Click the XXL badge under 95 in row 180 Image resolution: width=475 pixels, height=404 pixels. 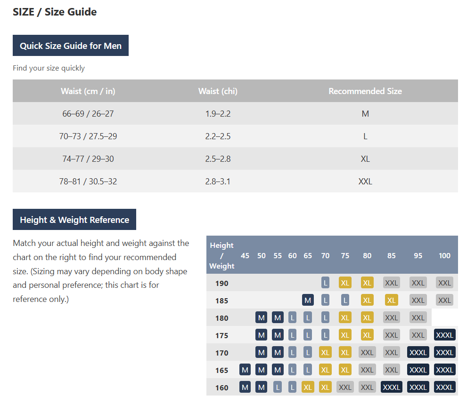click(x=418, y=317)
